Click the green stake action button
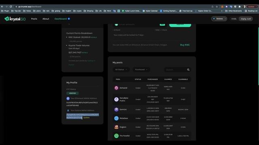The image size is (259, 145). 180,25
